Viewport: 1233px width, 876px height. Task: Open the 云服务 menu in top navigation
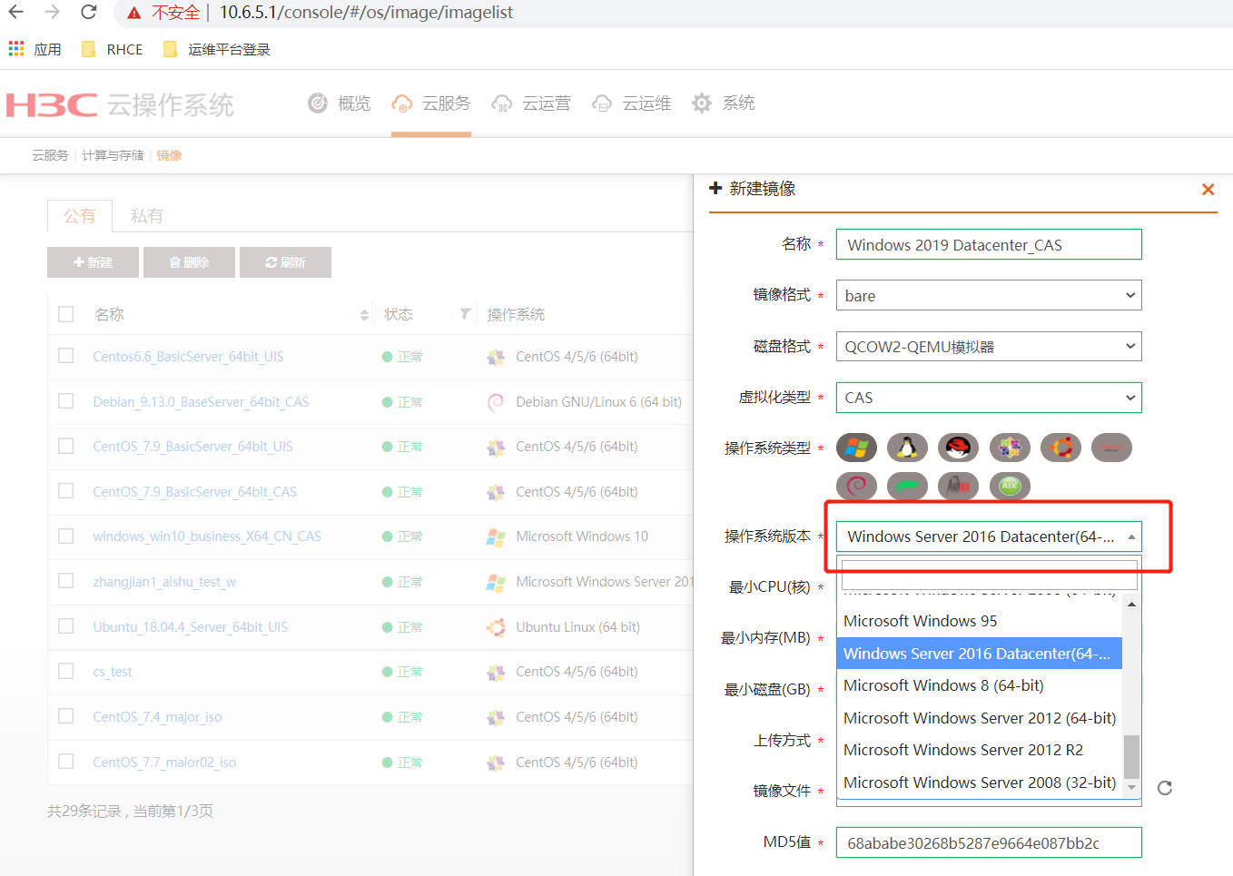click(x=431, y=103)
